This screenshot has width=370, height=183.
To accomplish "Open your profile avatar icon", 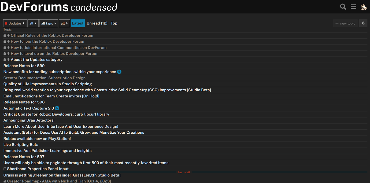I will tap(364, 7).
